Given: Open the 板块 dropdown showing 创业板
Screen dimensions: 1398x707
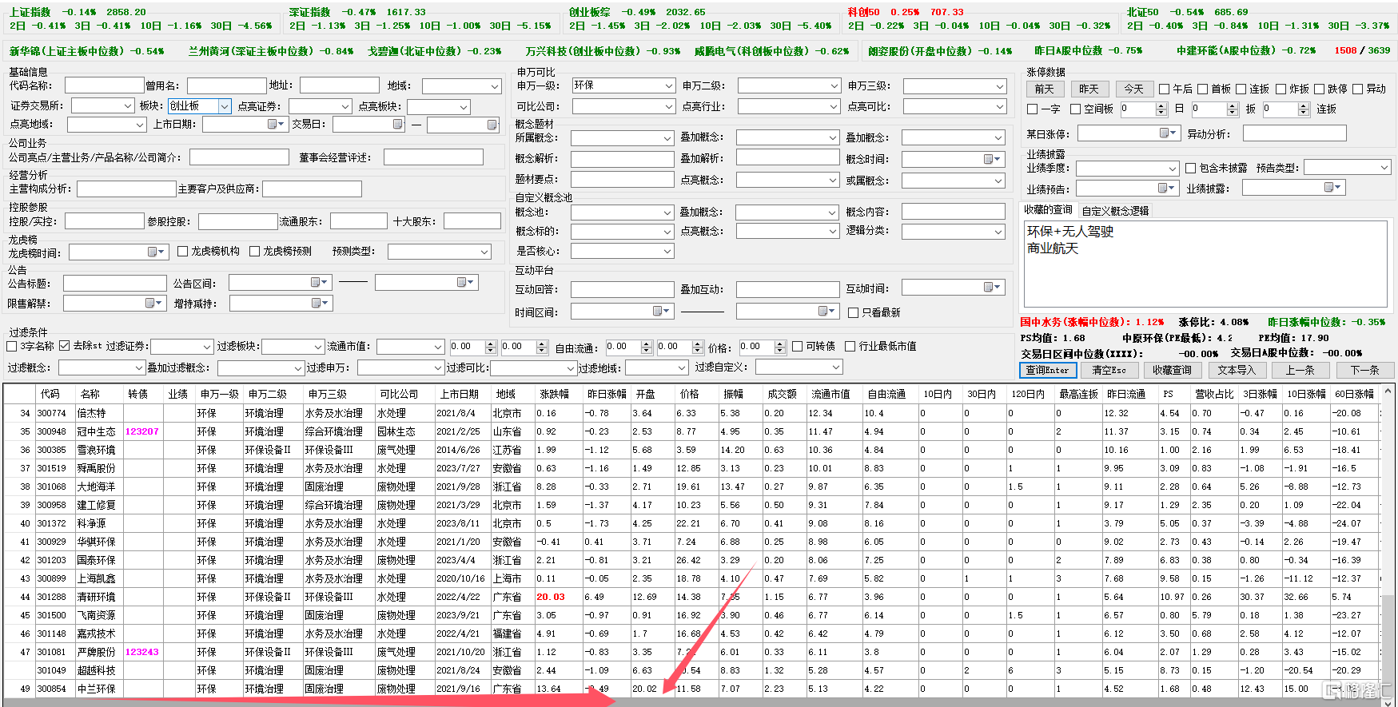Looking at the screenshot, I should 225,105.
